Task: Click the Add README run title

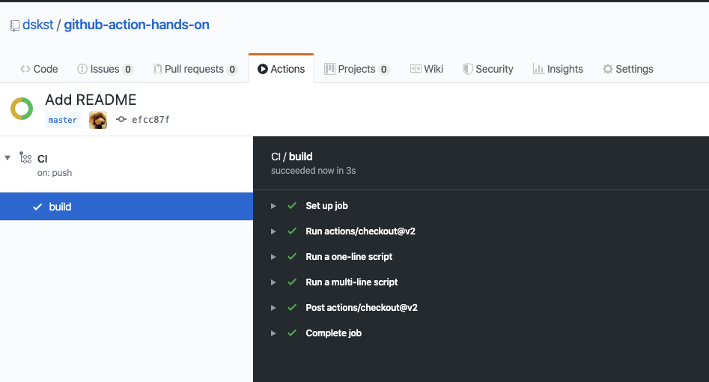Action: click(x=91, y=100)
